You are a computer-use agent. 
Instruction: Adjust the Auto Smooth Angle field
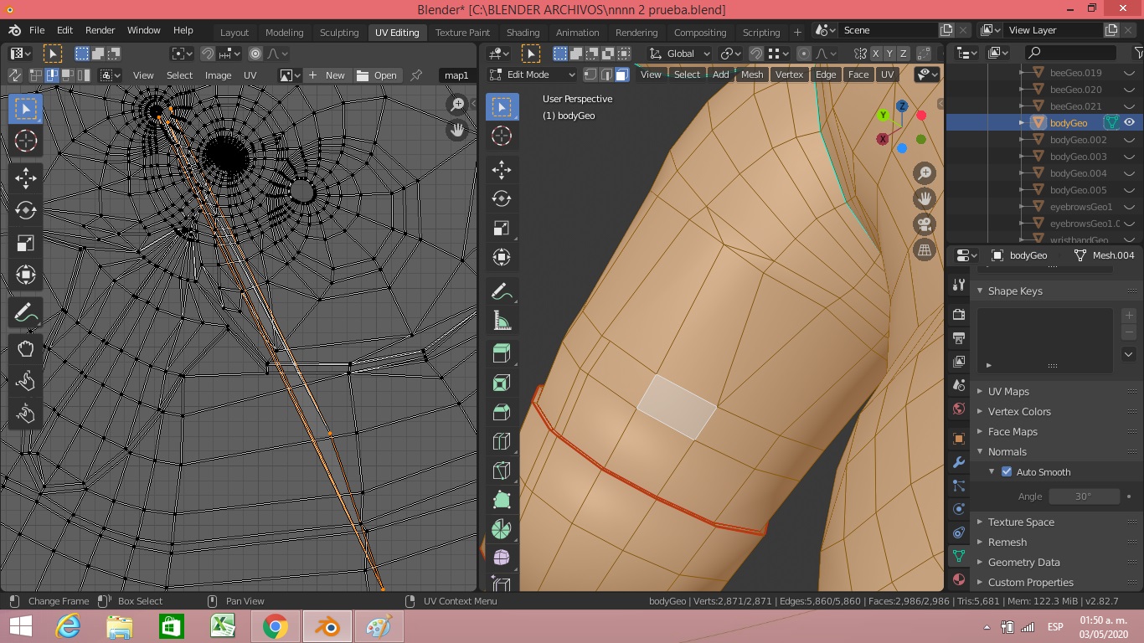point(1084,496)
